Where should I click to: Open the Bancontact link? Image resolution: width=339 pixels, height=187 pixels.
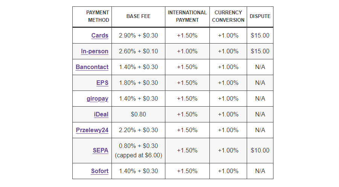92,67
